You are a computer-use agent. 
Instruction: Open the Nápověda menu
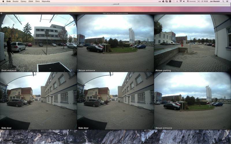[46, 1]
